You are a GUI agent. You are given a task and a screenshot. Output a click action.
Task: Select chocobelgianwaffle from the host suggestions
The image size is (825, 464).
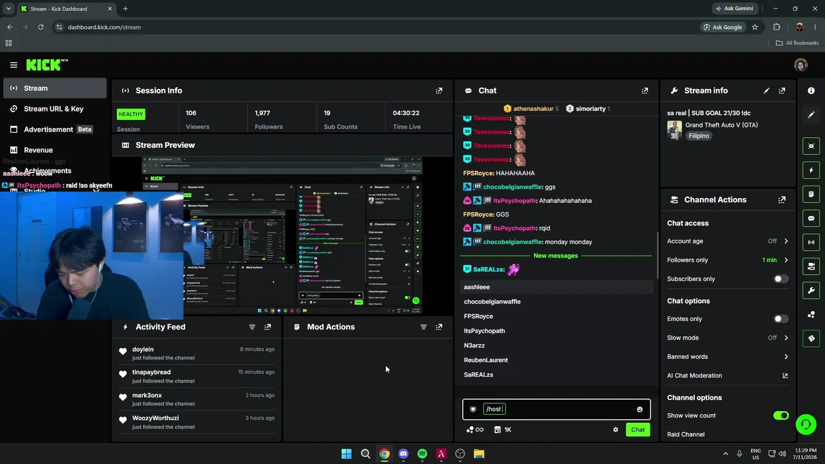(x=558, y=302)
